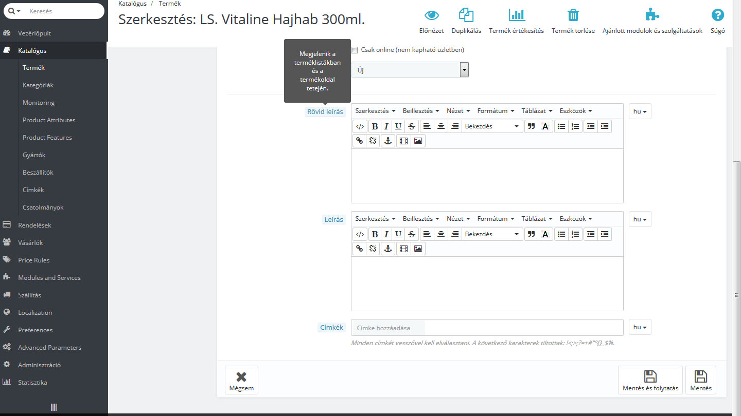This screenshot has height=416, width=741.
Task: Click the Keresés search field
Action: click(64, 11)
